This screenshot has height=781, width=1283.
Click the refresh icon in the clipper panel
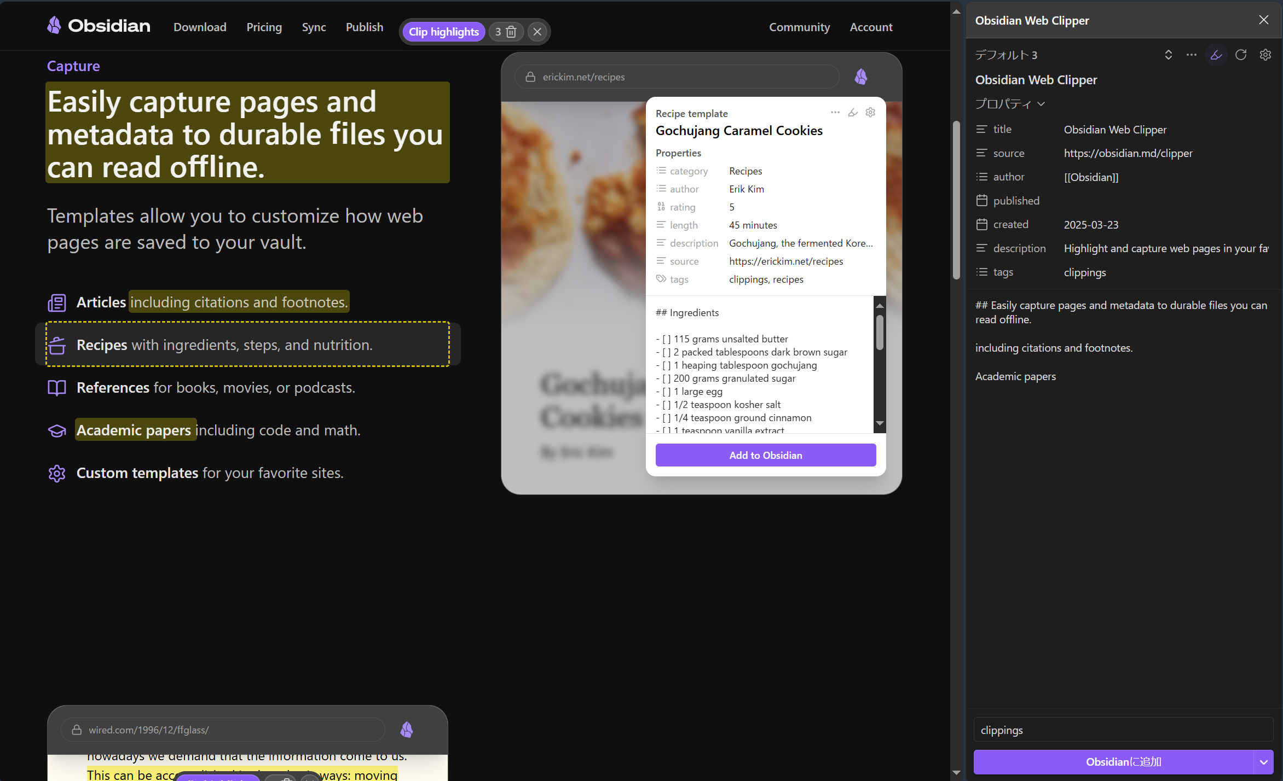point(1241,55)
